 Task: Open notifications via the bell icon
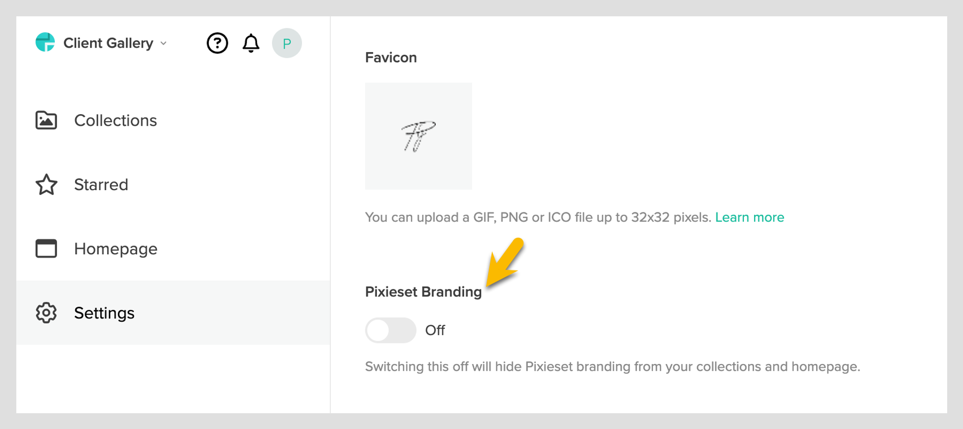[251, 43]
